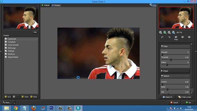Click the Threshold slider handle
This screenshot has width=197, height=111.
click(x=171, y=60)
